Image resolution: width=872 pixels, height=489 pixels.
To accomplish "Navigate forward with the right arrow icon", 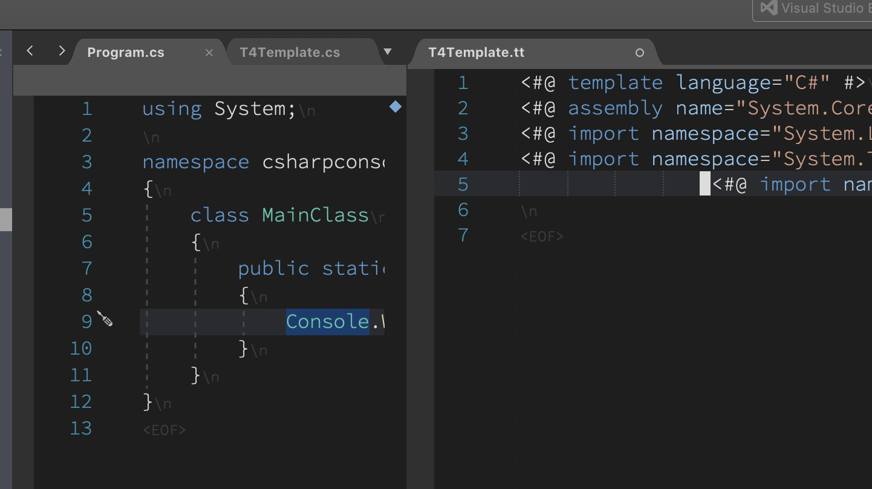I will click(x=61, y=51).
